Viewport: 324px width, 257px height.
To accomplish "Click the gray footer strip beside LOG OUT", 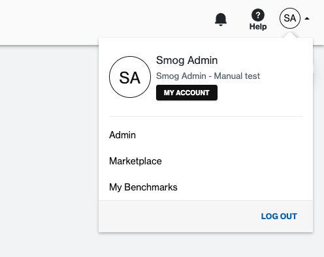I will pos(174,217).
